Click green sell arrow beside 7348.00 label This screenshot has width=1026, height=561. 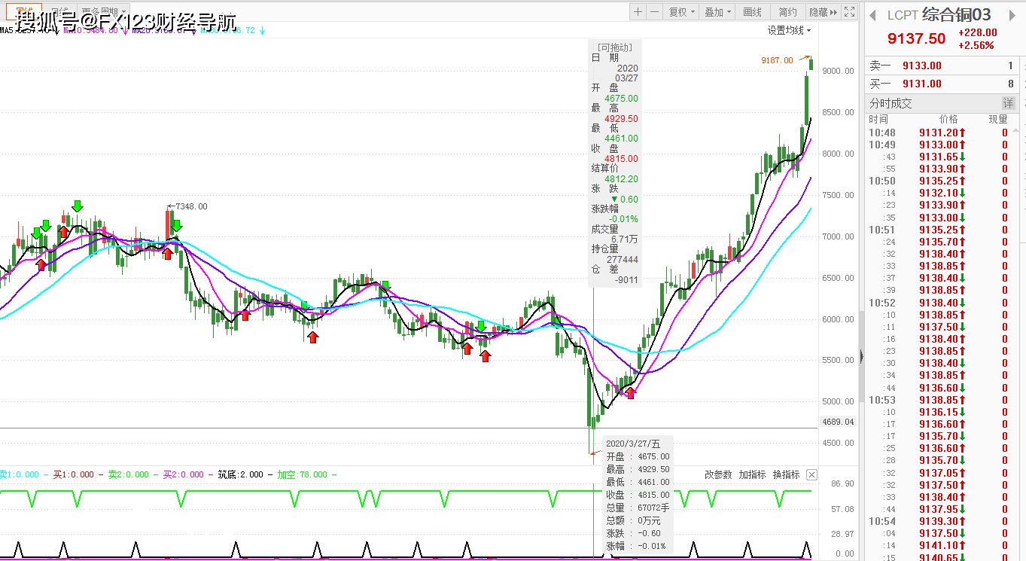tap(176, 225)
